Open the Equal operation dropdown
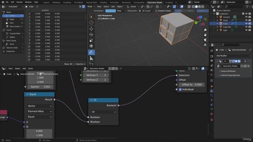253x142 pixels. coord(40,117)
